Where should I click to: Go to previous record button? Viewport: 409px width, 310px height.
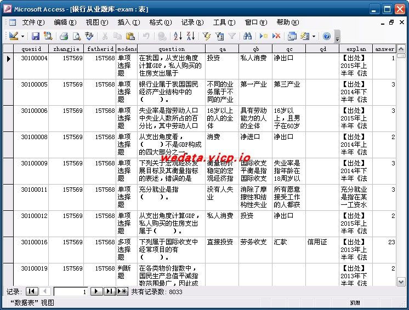[x=45, y=291]
